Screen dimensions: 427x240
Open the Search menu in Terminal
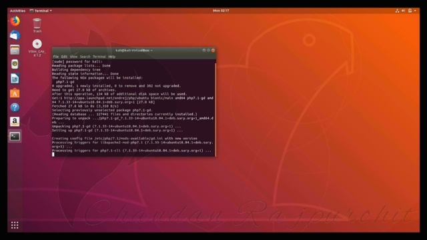85,57
